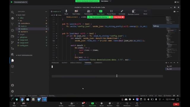Click the Rust language mode in the status bar

(x=160, y=96)
